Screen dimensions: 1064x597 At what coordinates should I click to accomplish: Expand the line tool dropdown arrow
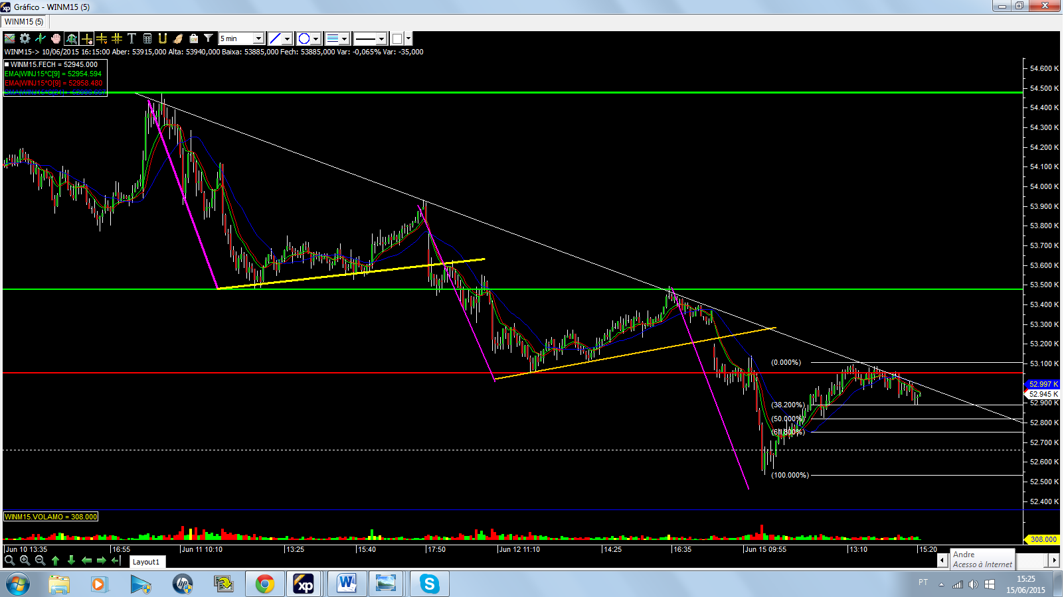coord(288,38)
